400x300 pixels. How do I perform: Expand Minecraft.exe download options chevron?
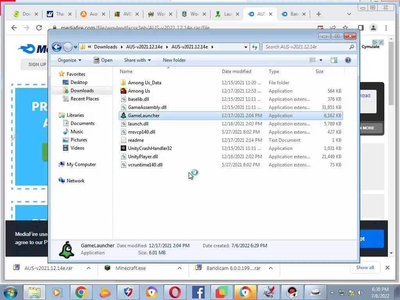(180, 268)
